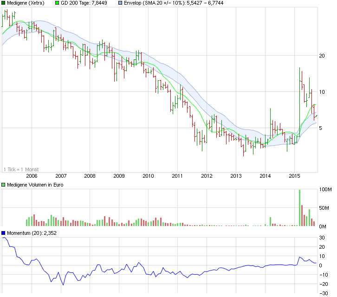Click the momentum axis label 30
Image resolution: width=337 pixels, height=297 pixels.
(x=322, y=238)
